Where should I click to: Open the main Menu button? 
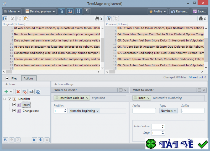[12, 11]
